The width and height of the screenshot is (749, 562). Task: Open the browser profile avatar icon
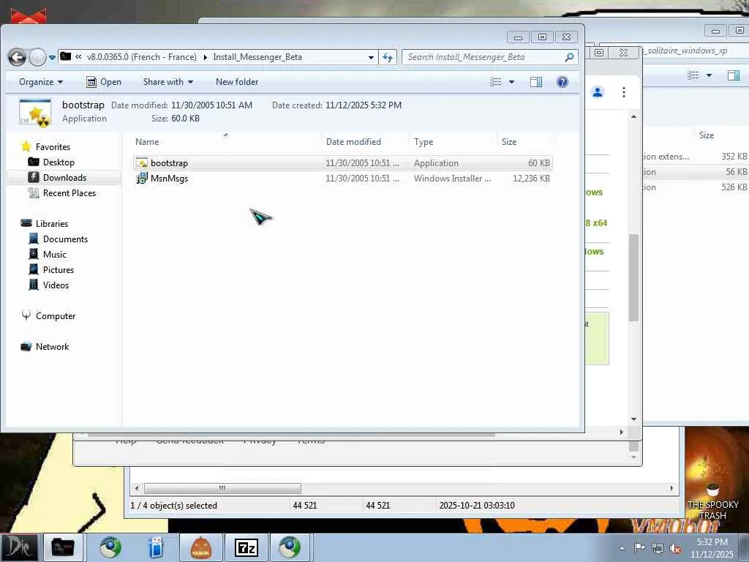point(597,92)
